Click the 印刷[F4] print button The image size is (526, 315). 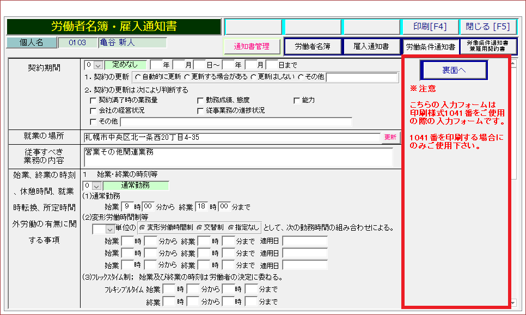430,27
